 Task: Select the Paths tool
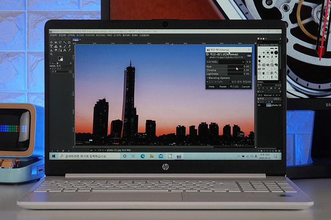coord(60,50)
